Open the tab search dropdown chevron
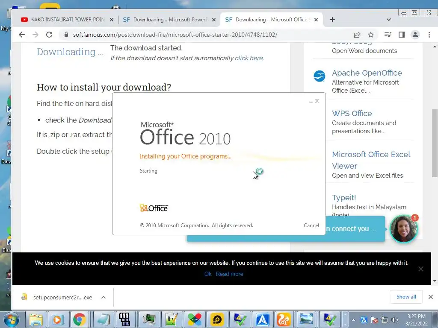 [388, 20]
